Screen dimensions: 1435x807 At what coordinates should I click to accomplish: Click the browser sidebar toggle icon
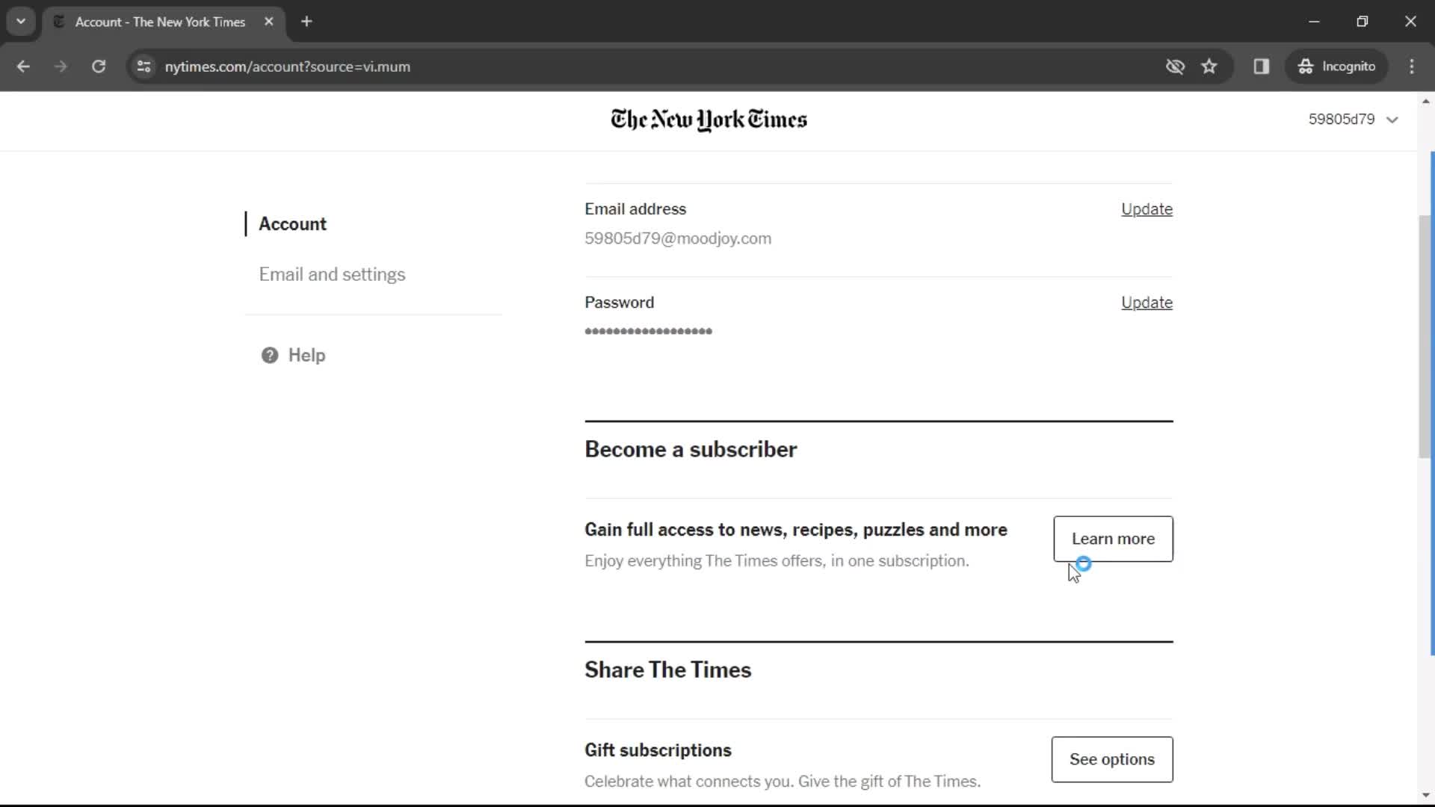click(1262, 66)
